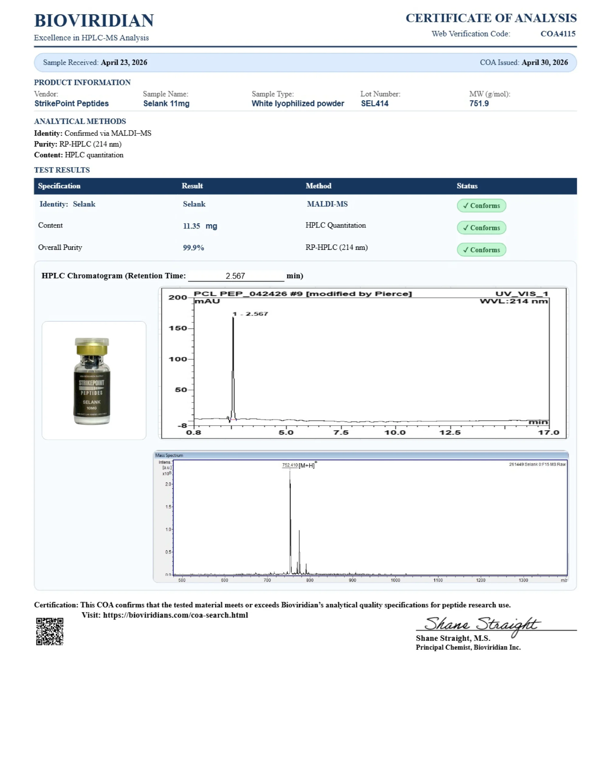601x779 pixels.
Task: Select the StrikePoint Selank vial photo
Action: (92, 381)
